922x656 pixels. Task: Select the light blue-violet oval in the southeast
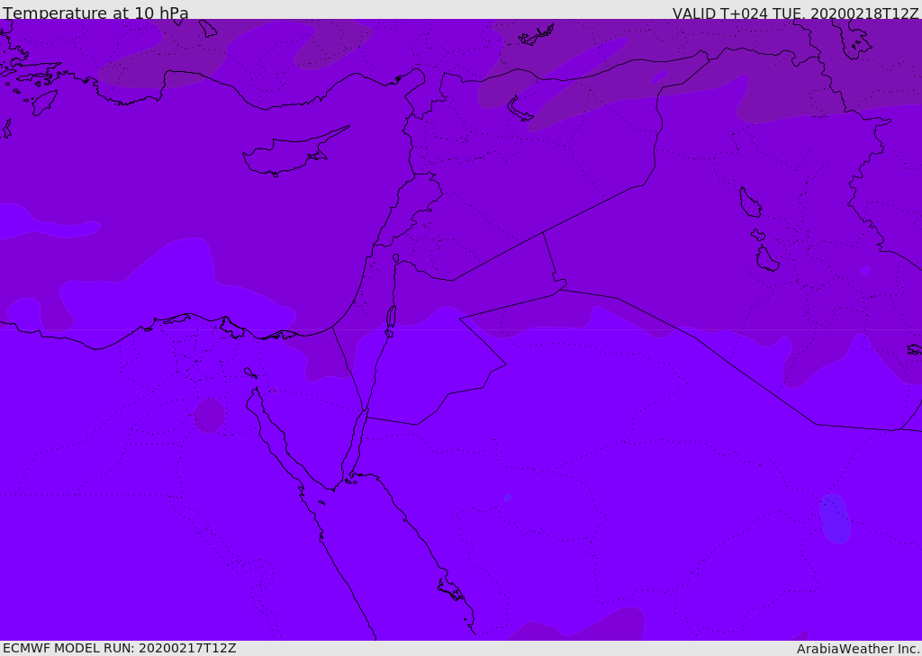point(836,518)
